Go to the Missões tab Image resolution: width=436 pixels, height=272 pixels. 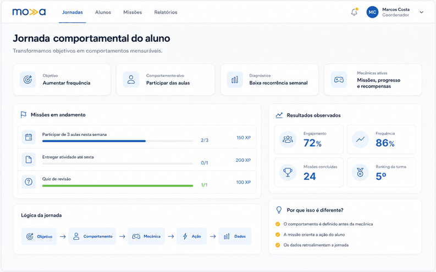[x=133, y=12]
